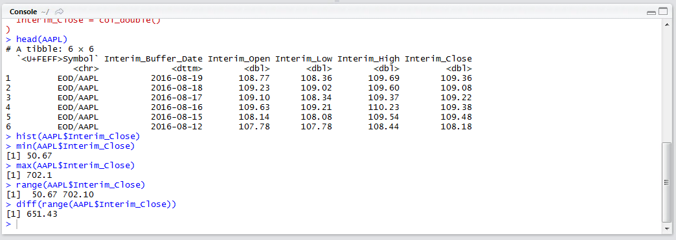Viewport: 676px width, 240px height.
Task: Minimize the Console pane
Action: pos(651,12)
